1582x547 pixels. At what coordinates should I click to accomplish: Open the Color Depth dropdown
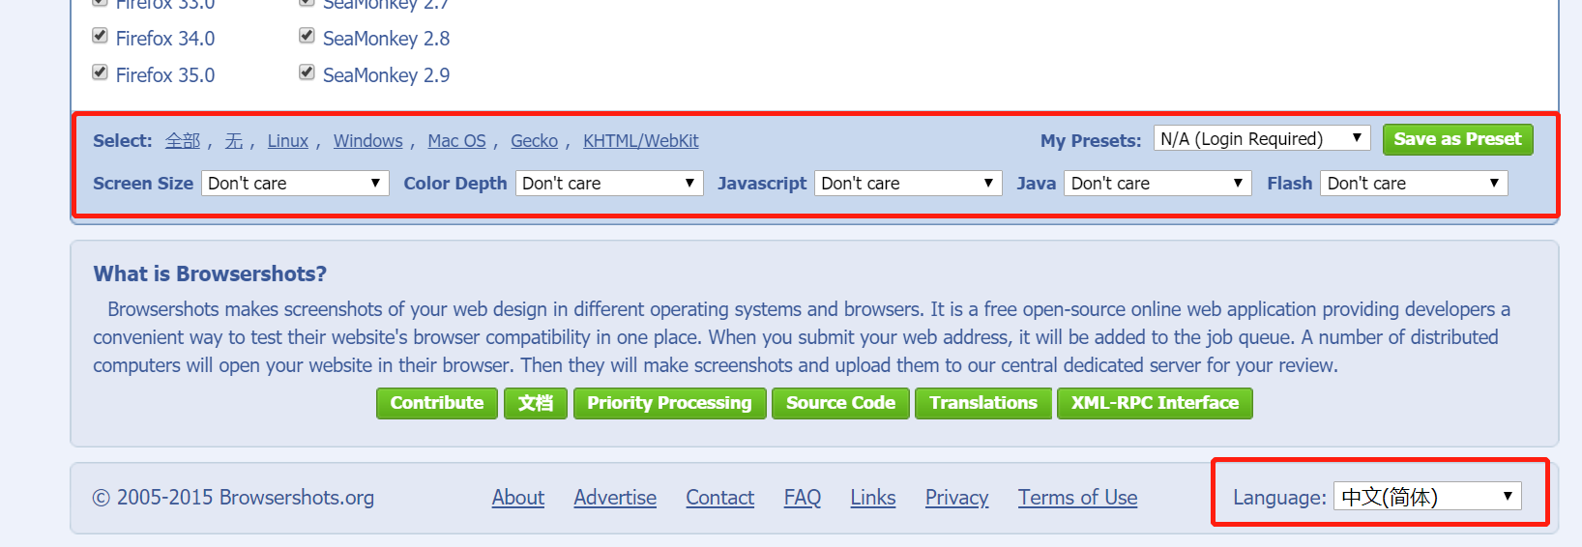pos(609,183)
